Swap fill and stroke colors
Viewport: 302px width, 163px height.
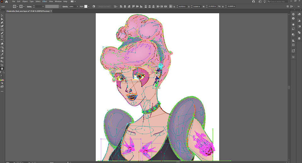(x=3, y=73)
